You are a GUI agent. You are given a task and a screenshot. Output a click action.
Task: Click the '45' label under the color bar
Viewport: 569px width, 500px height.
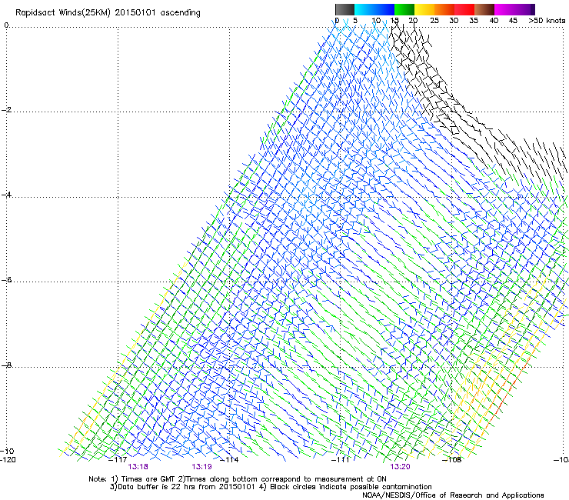tap(513, 21)
